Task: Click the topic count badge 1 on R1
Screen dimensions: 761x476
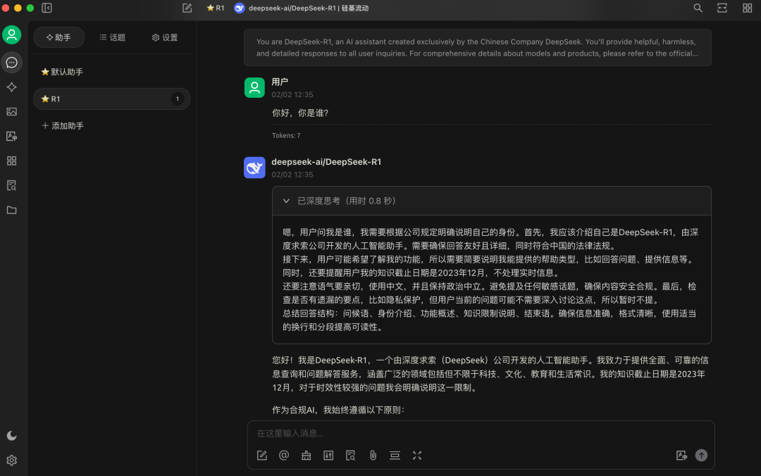Action: pyautogui.click(x=177, y=99)
